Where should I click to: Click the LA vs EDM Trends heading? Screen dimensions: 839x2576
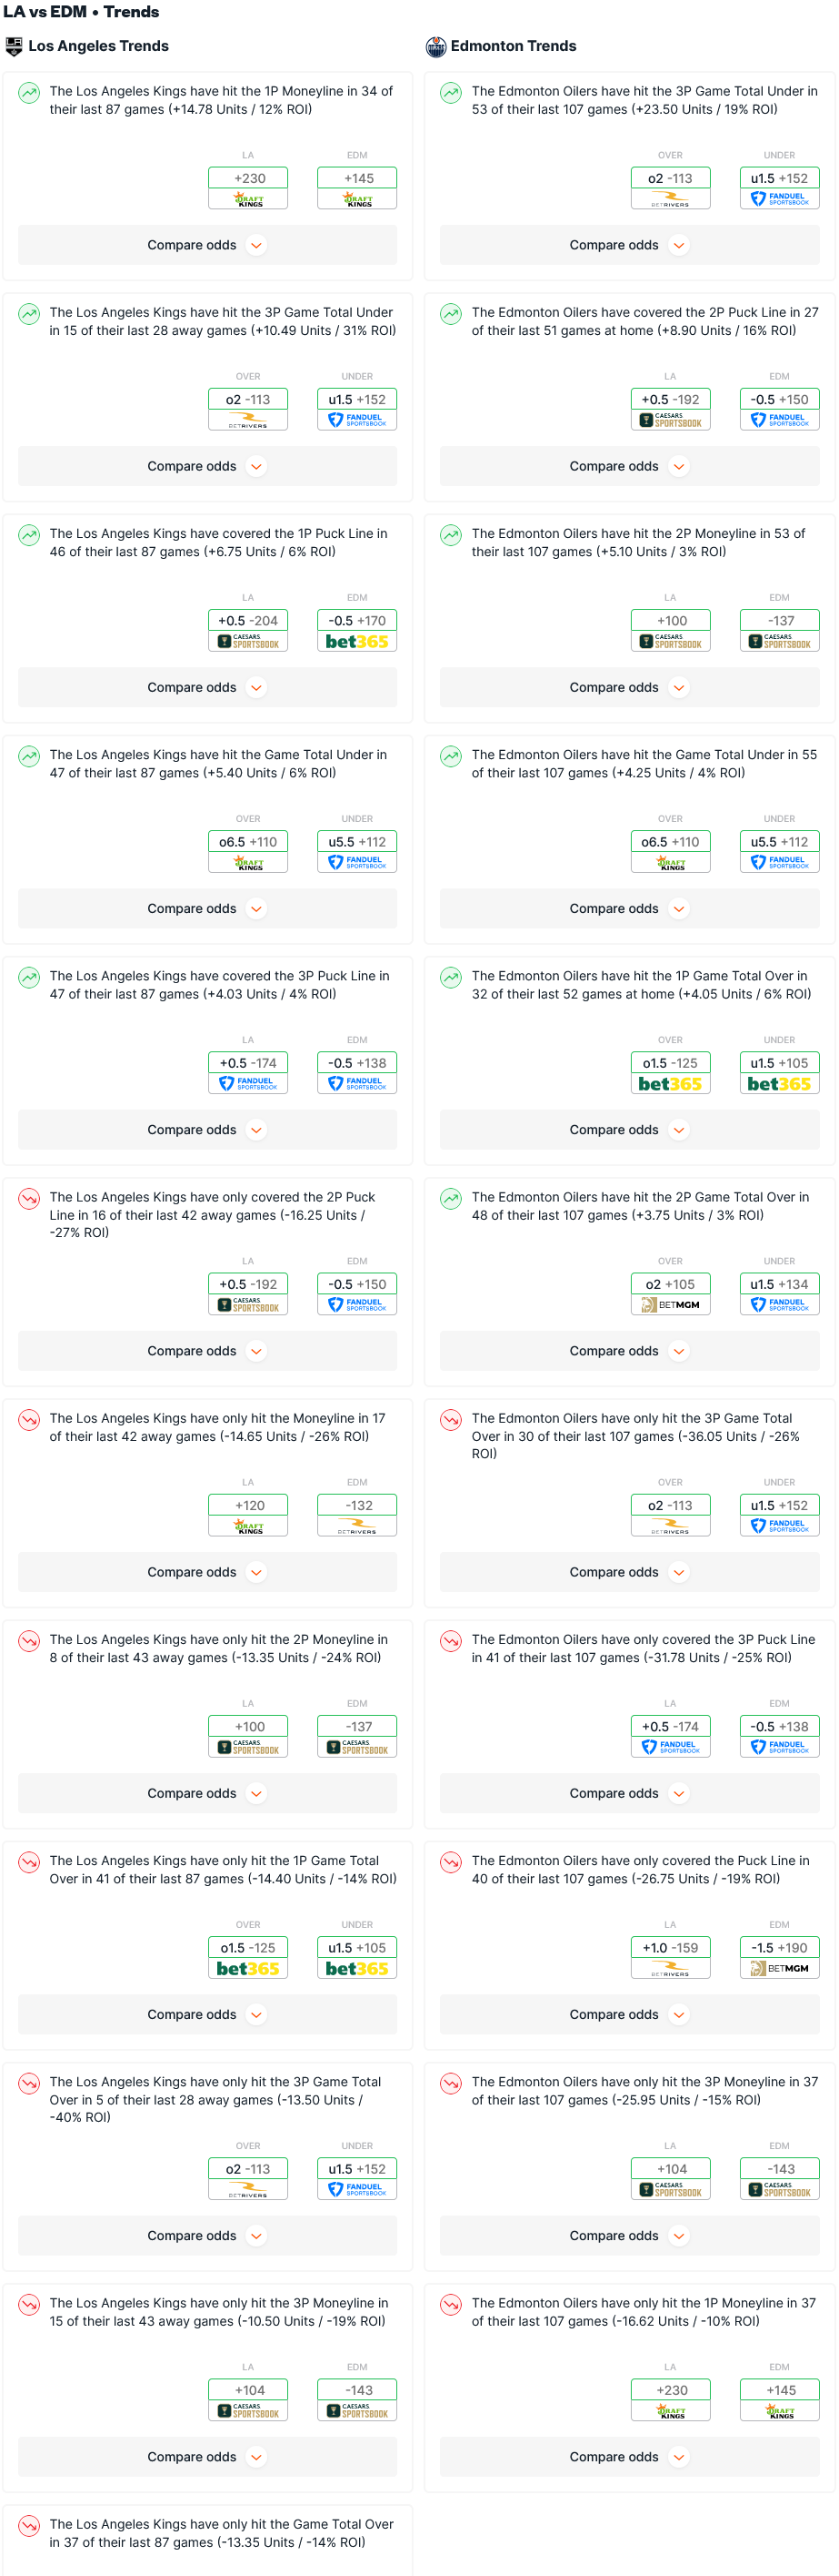(x=81, y=12)
